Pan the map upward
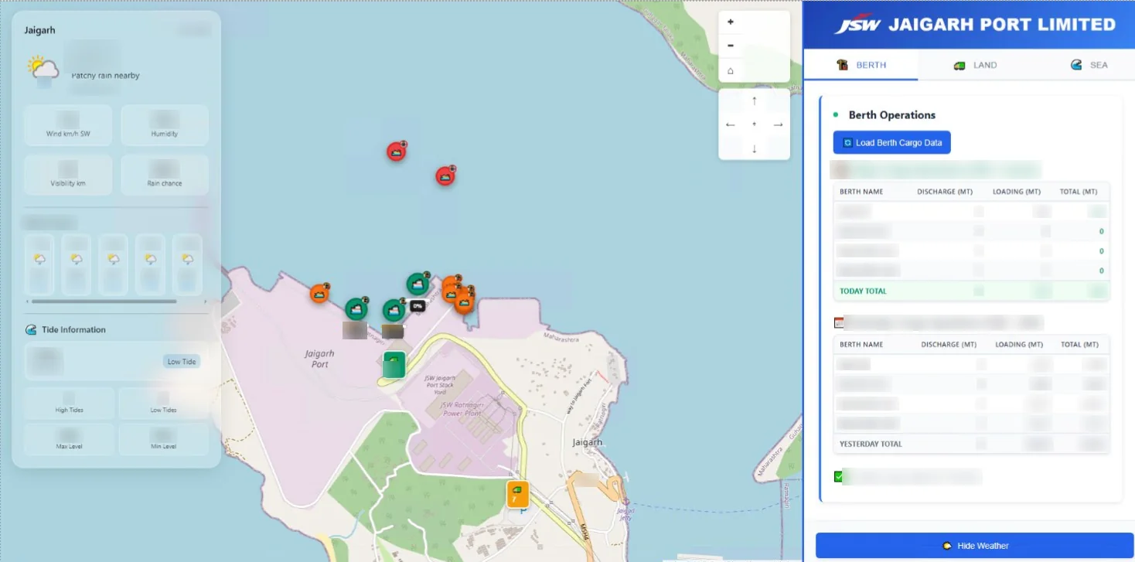The height and width of the screenshot is (562, 1135). (x=755, y=100)
